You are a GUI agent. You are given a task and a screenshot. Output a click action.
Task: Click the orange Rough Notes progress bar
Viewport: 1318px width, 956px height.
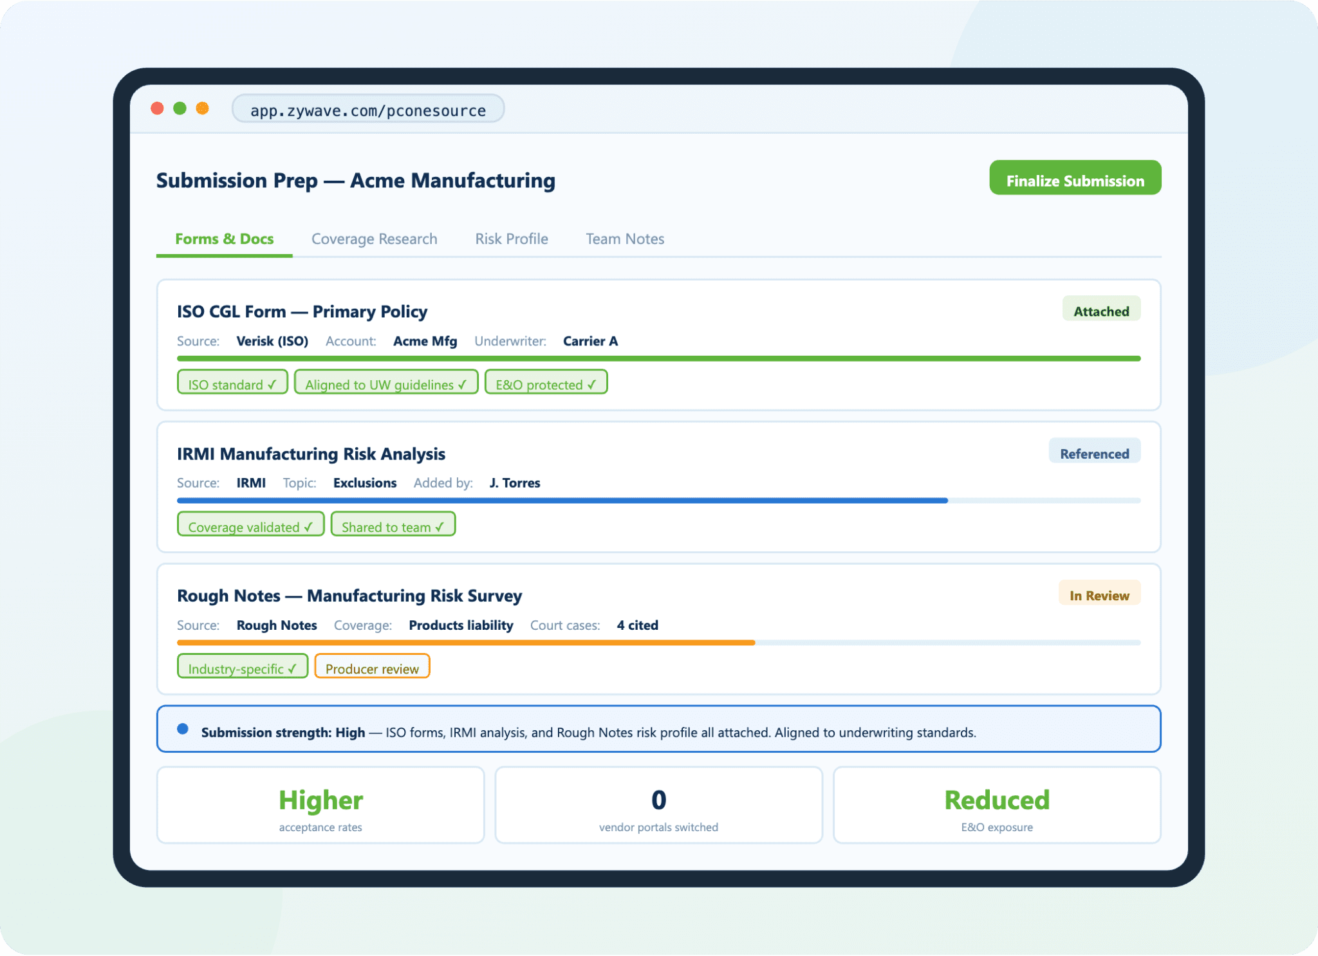click(465, 642)
